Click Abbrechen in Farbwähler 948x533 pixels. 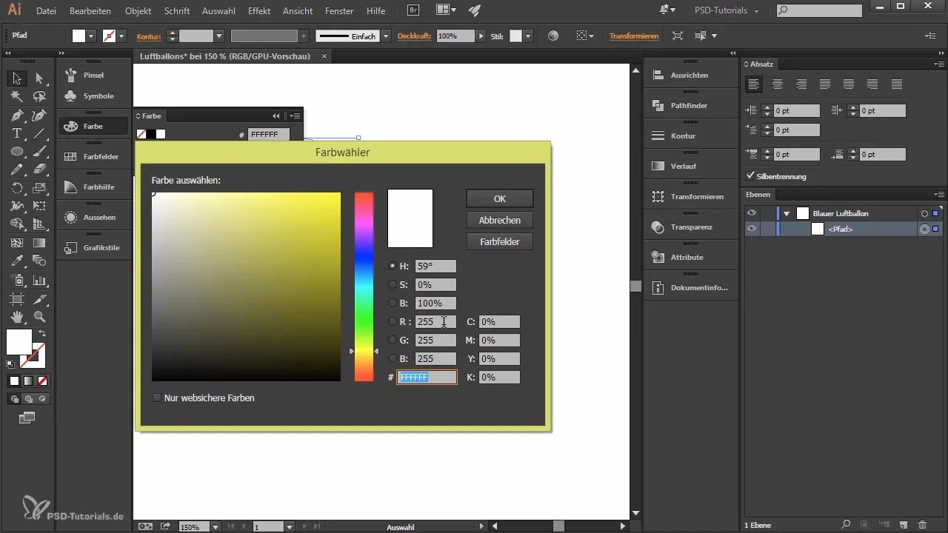coord(500,220)
